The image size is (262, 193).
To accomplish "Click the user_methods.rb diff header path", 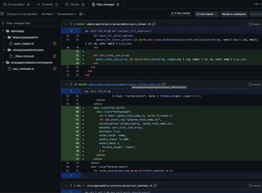I will pos(120,186).
